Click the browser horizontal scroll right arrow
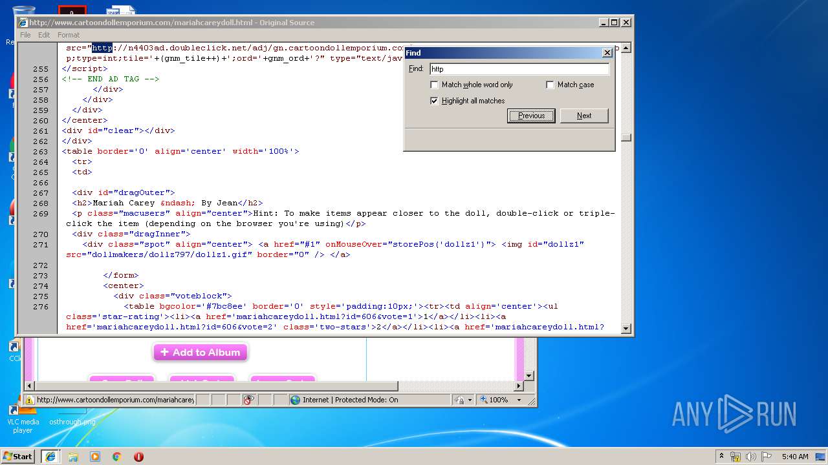This screenshot has height=465, width=828. pyautogui.click(x=518, y=386)
